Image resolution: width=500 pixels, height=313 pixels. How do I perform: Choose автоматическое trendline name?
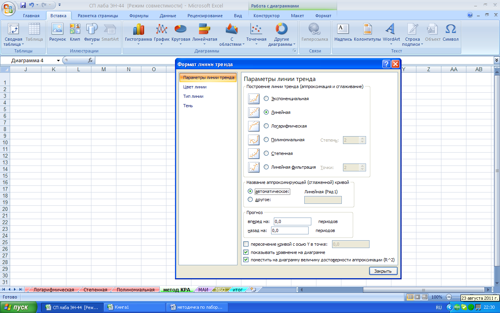[x=250, y=191]
